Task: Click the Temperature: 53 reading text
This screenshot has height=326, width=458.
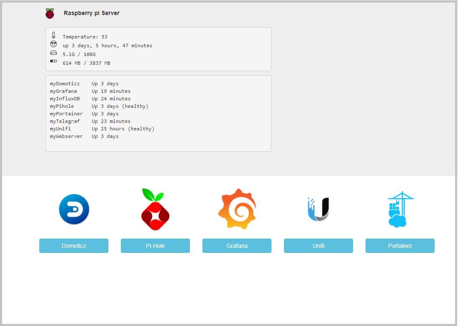Action: click(x=85, y=37)
